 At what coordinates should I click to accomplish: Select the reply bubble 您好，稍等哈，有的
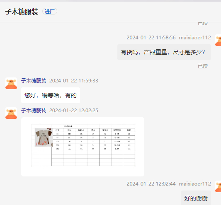click(51, 95)
